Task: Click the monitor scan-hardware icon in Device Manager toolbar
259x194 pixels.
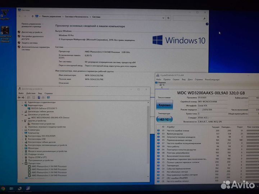Action: (x=49, y=97)
